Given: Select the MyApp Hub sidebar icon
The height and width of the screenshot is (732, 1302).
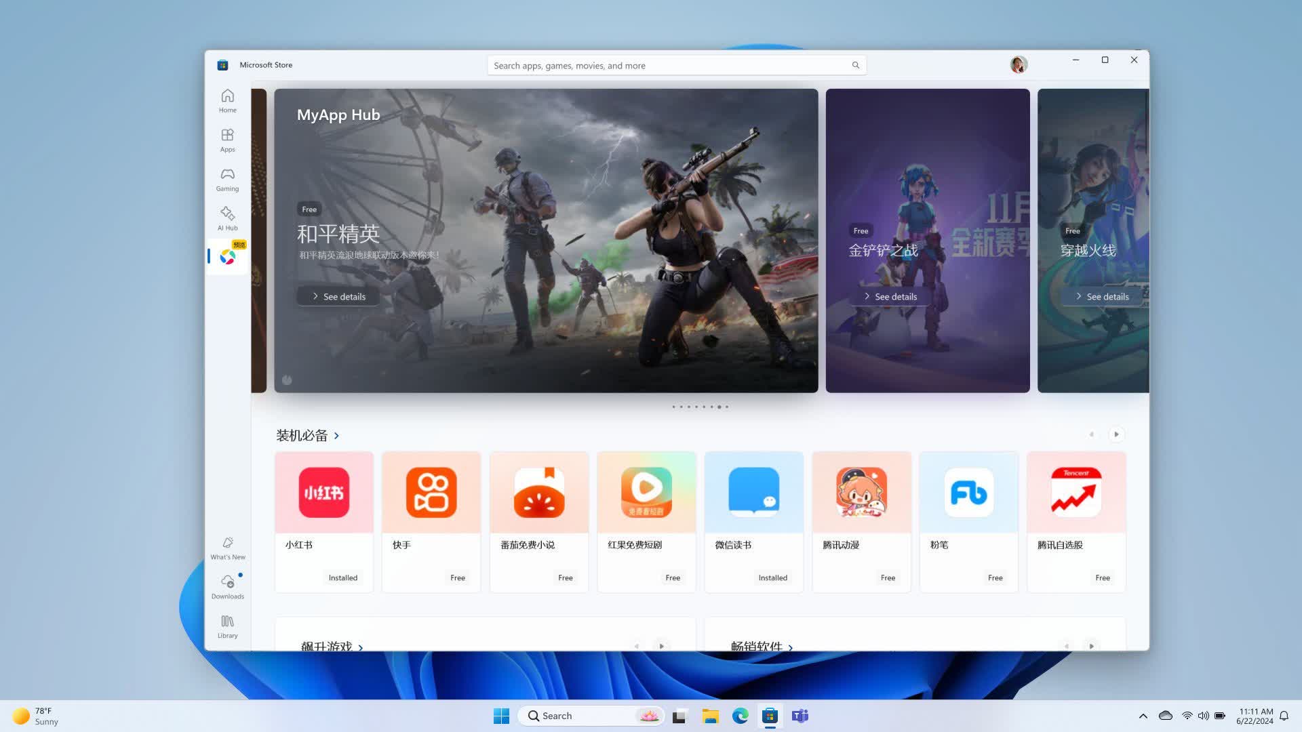Looking at the screenshot, I should click(227, 257).
